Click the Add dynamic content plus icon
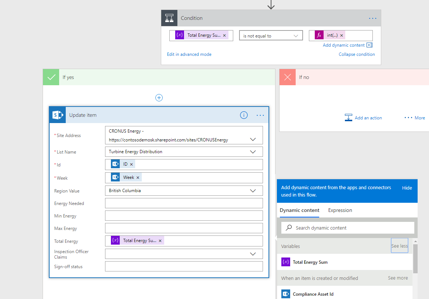The width and height of the screenshot is (429, 299). 369,45
